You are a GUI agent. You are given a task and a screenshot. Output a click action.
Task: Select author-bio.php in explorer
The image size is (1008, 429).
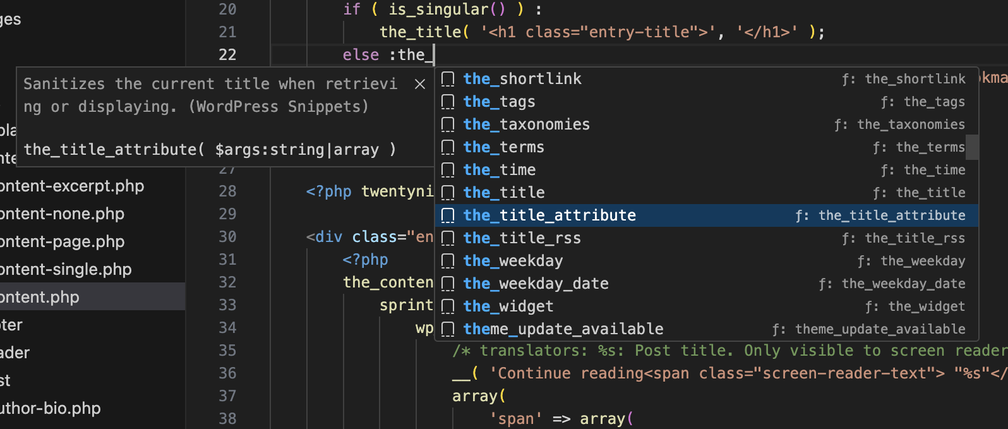point(51,409)
